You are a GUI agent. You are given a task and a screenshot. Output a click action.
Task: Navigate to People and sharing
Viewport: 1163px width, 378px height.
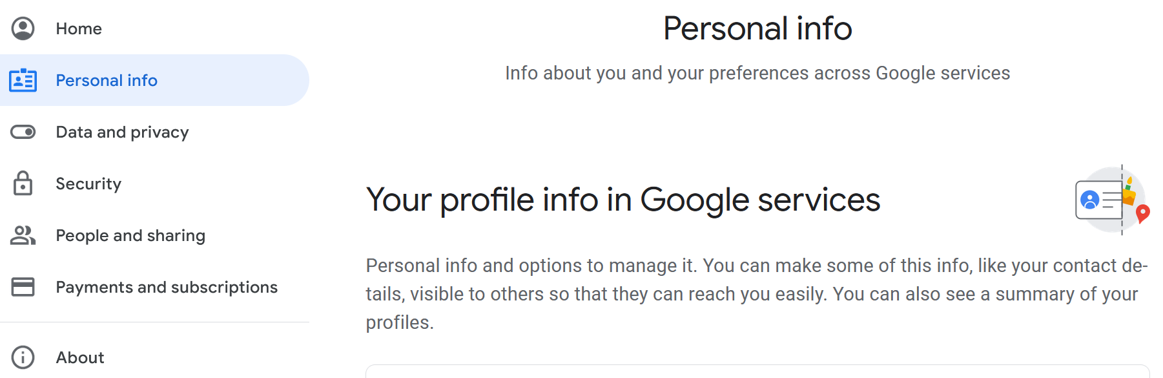(x=130, y=235)
